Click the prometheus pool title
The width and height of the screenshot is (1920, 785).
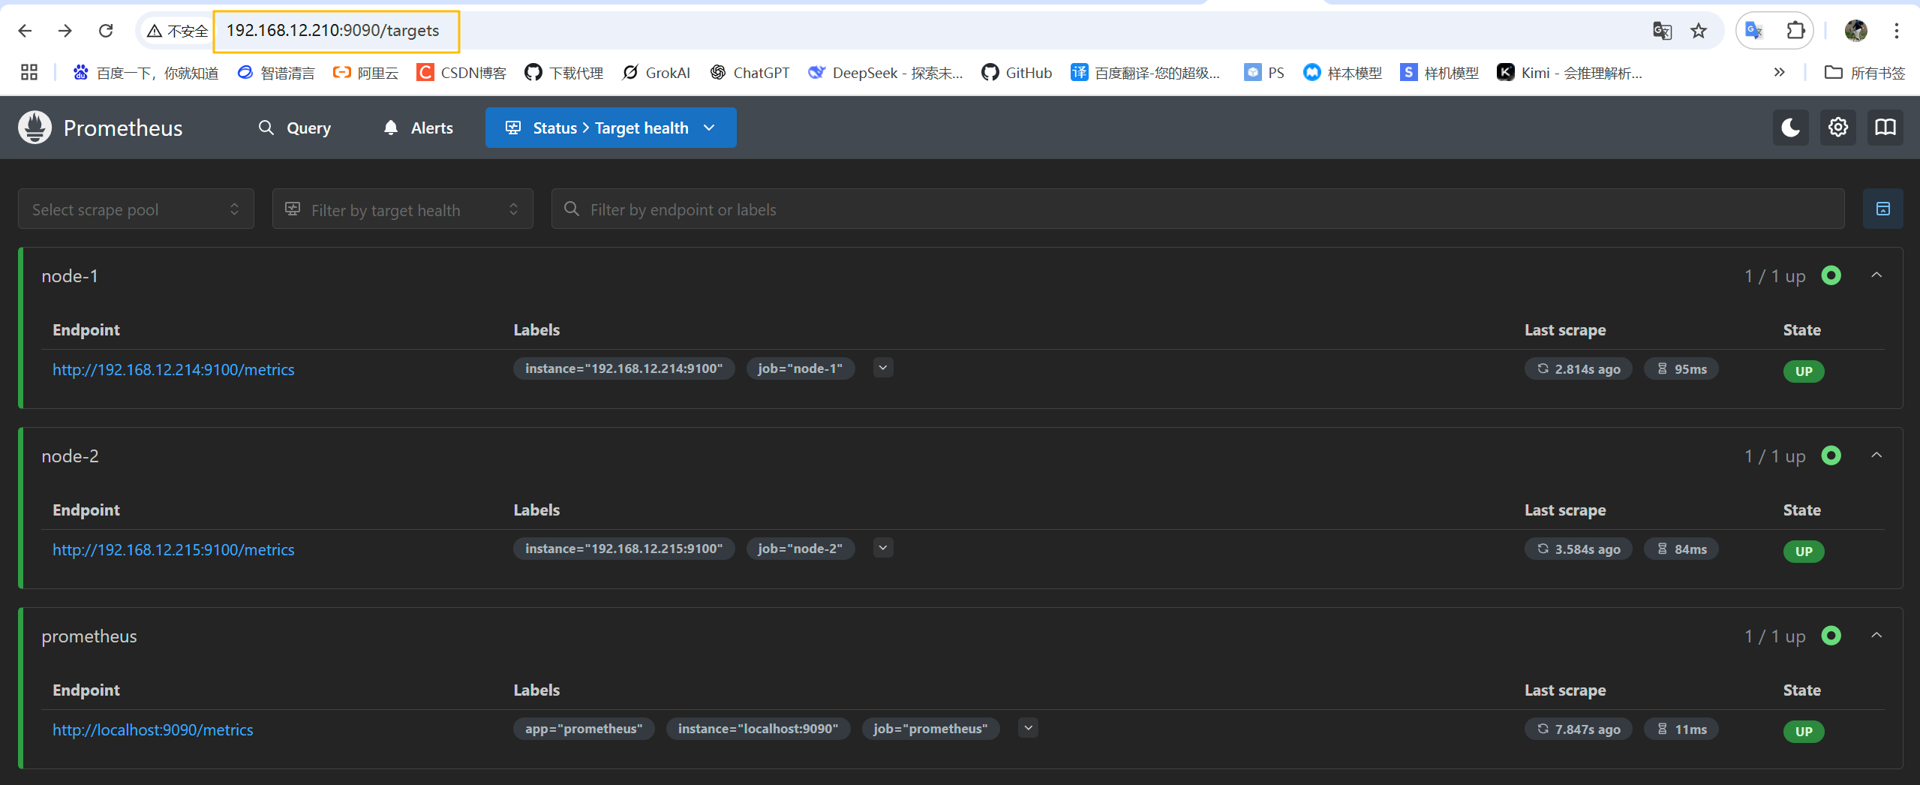[89, 636]
